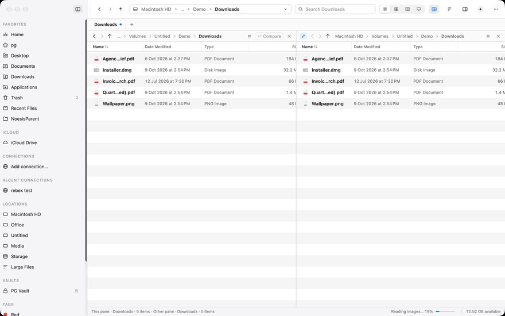Viewport: 505px width, 316px height.
Task: Go to parent folder in main toolbar
Action: pos(121,9)
